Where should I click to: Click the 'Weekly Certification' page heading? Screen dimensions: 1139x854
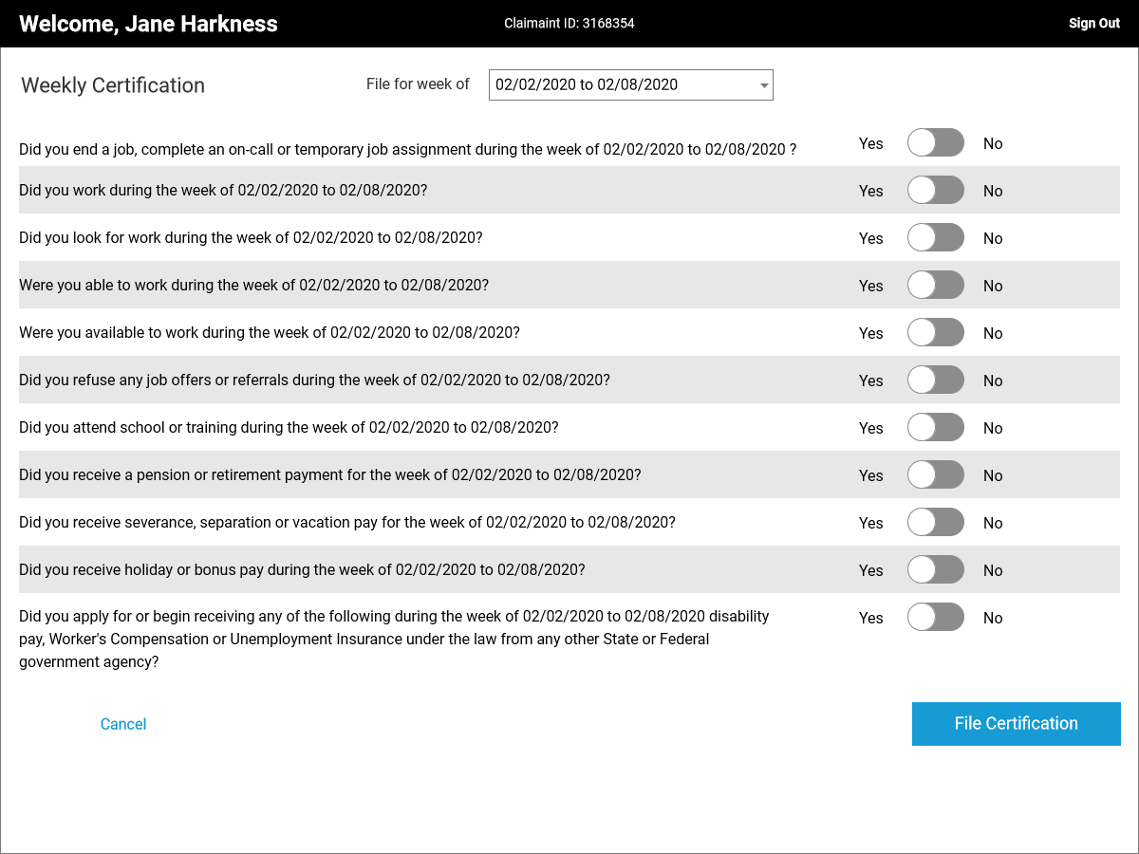click(x=113, y=85)
